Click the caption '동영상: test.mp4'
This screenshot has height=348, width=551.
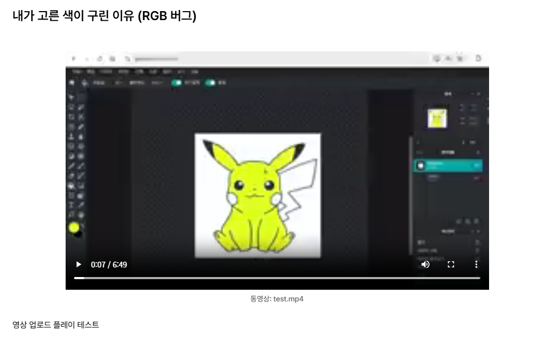[277, 299]
